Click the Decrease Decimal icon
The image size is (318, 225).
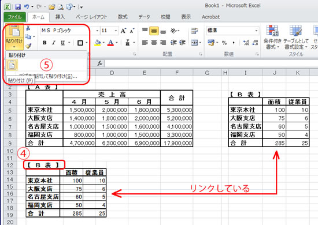tap(255, 43)
